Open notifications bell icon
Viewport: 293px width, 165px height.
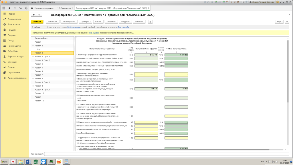(26, 8)
